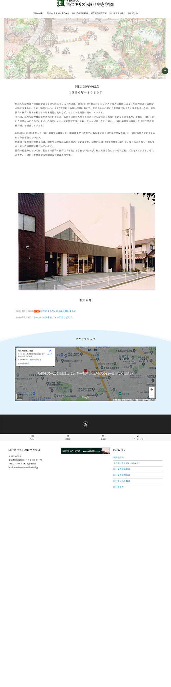Image resolution: width=171 pixels, height=687 pixels.
Task: Open 同仁キリスト教会 under footer Contents
Action: click(122, 481)
